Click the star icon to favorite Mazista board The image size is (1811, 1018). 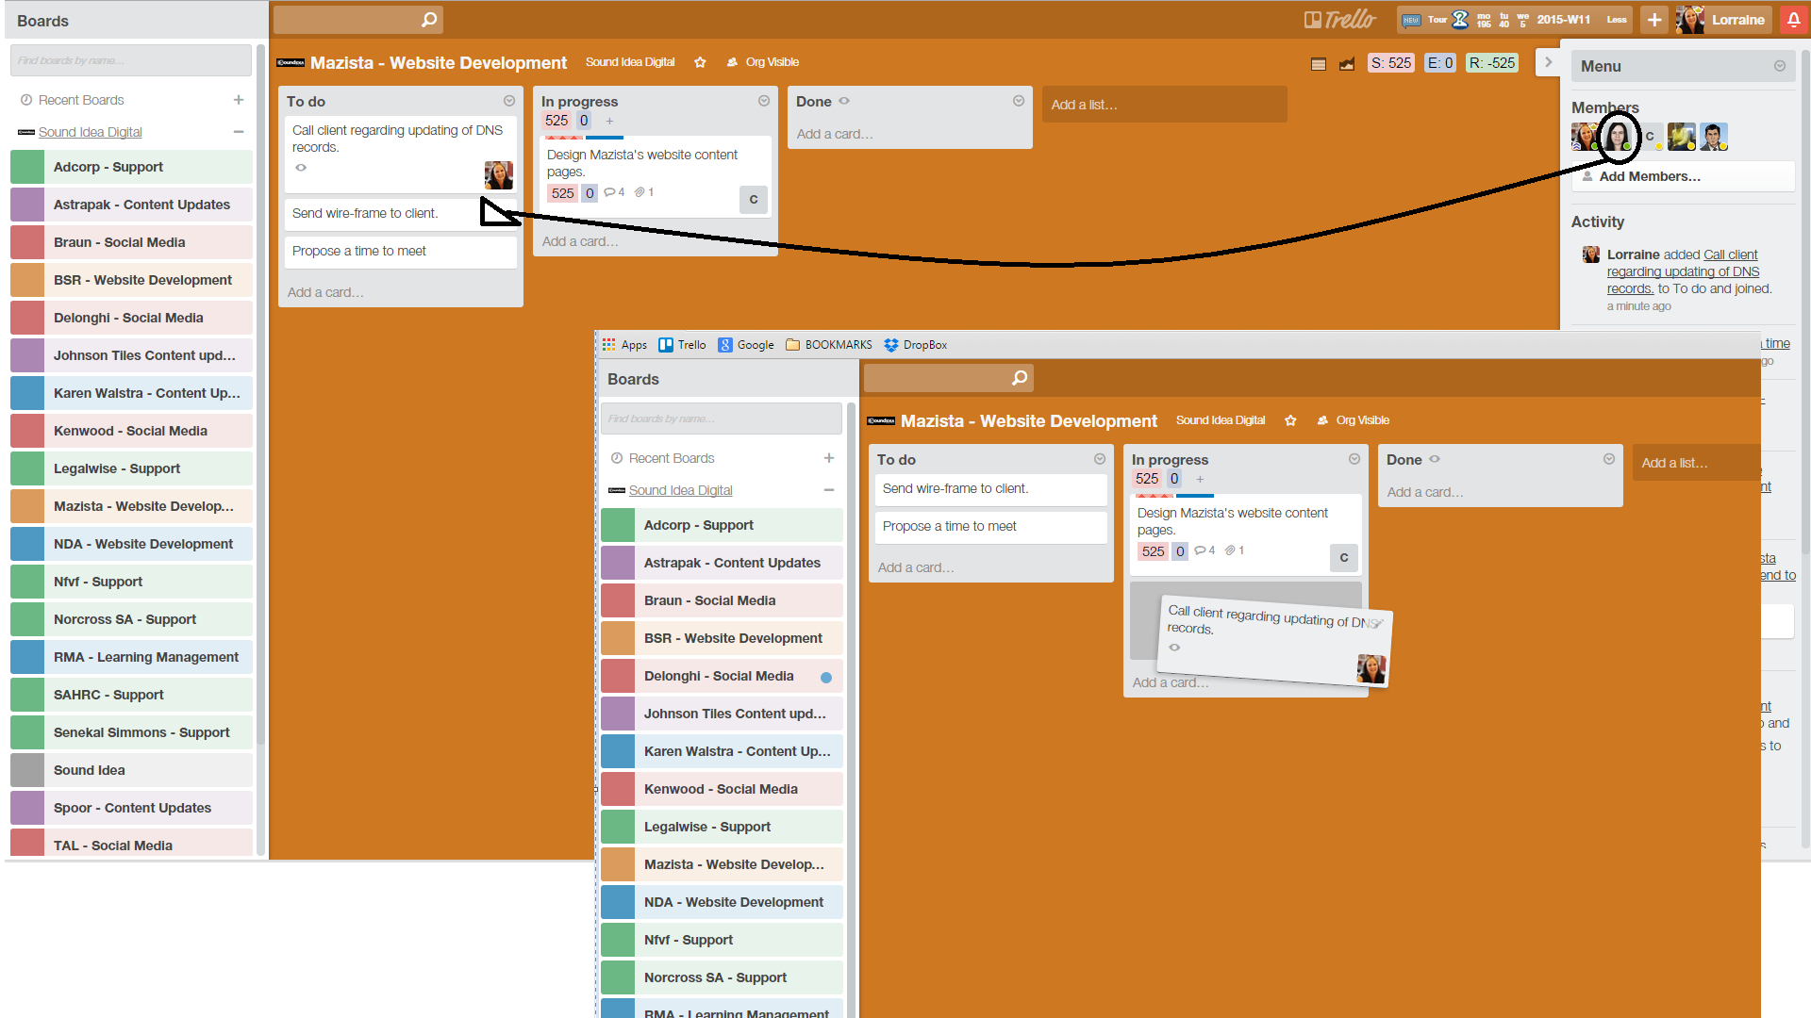(700, 61)
